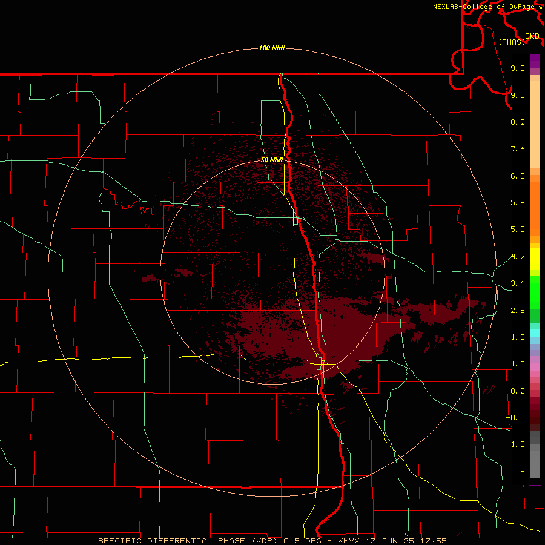Click the [PHAS] unit label

pos(512,42)
